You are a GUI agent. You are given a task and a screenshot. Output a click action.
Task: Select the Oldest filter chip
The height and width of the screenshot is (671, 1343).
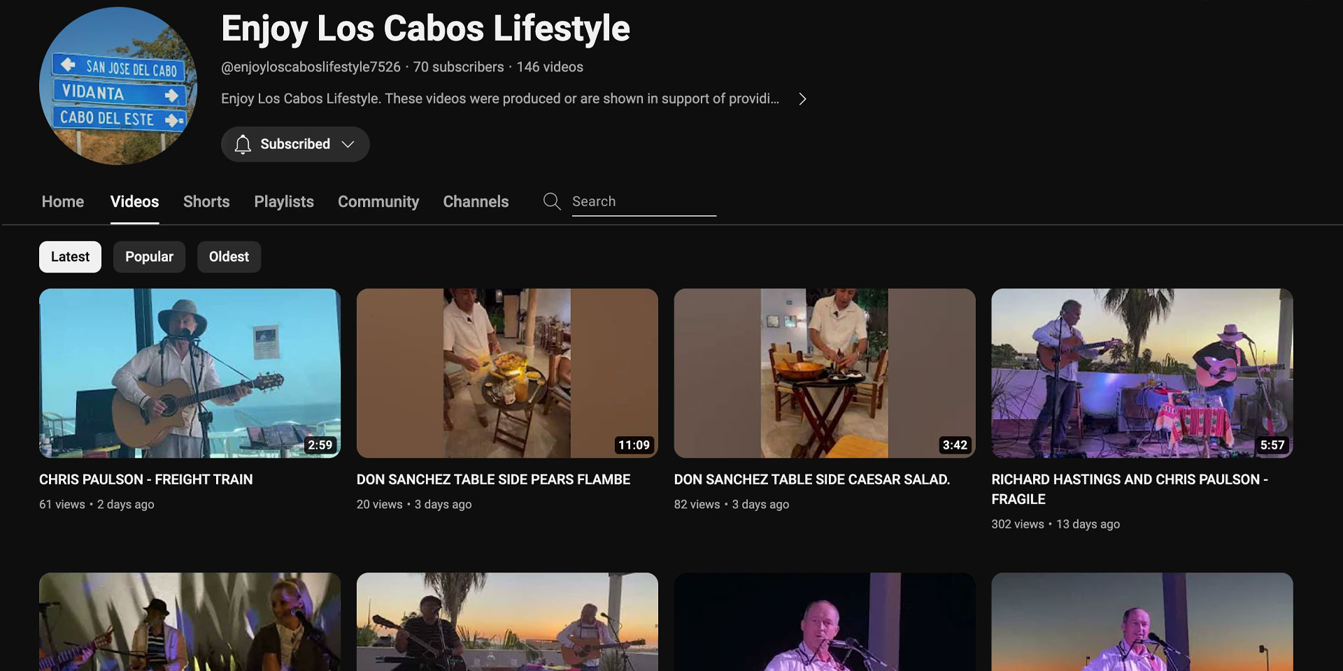(229, 257)
